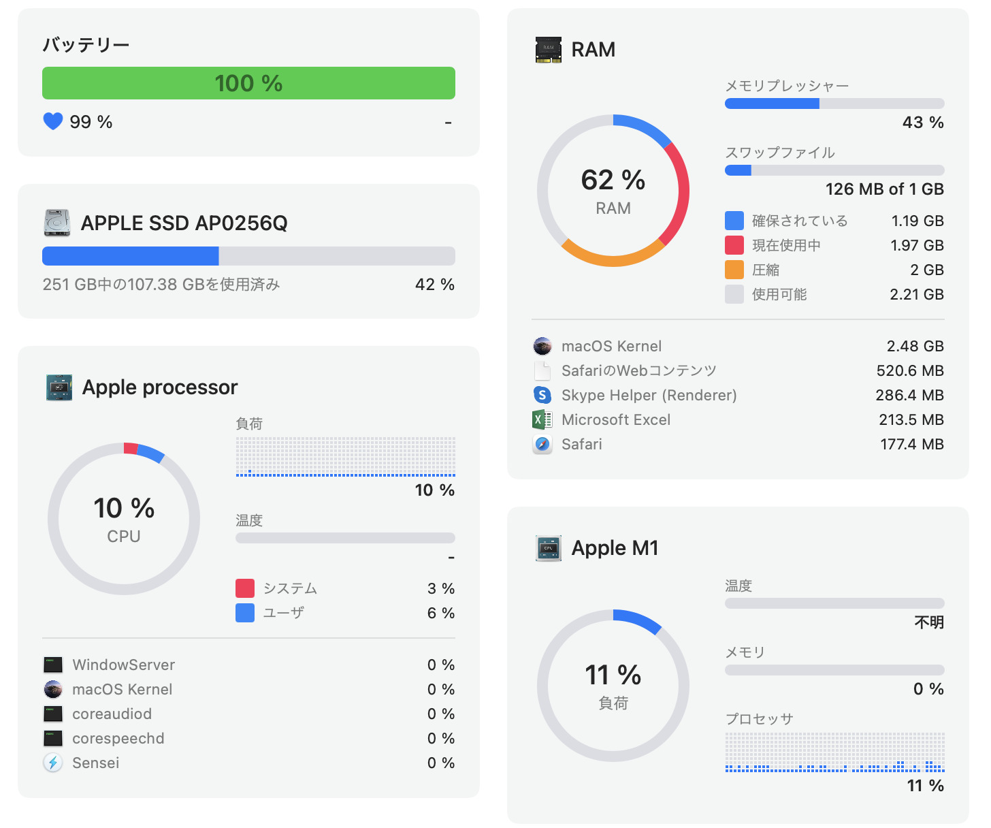Click the Skype Helper process icon
991x828 pixels.
coord(542,395)
